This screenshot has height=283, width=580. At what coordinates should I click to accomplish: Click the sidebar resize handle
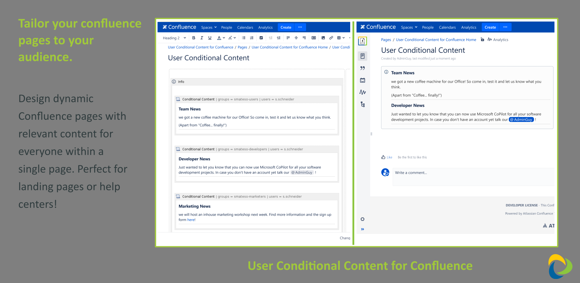371,134
